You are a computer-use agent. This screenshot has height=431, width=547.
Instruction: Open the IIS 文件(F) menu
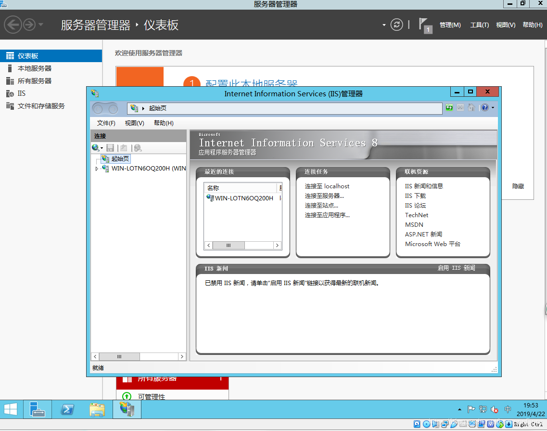point(106,123)
